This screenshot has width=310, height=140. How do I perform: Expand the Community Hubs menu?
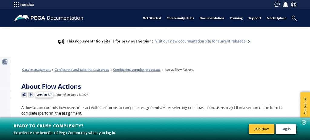180,18
